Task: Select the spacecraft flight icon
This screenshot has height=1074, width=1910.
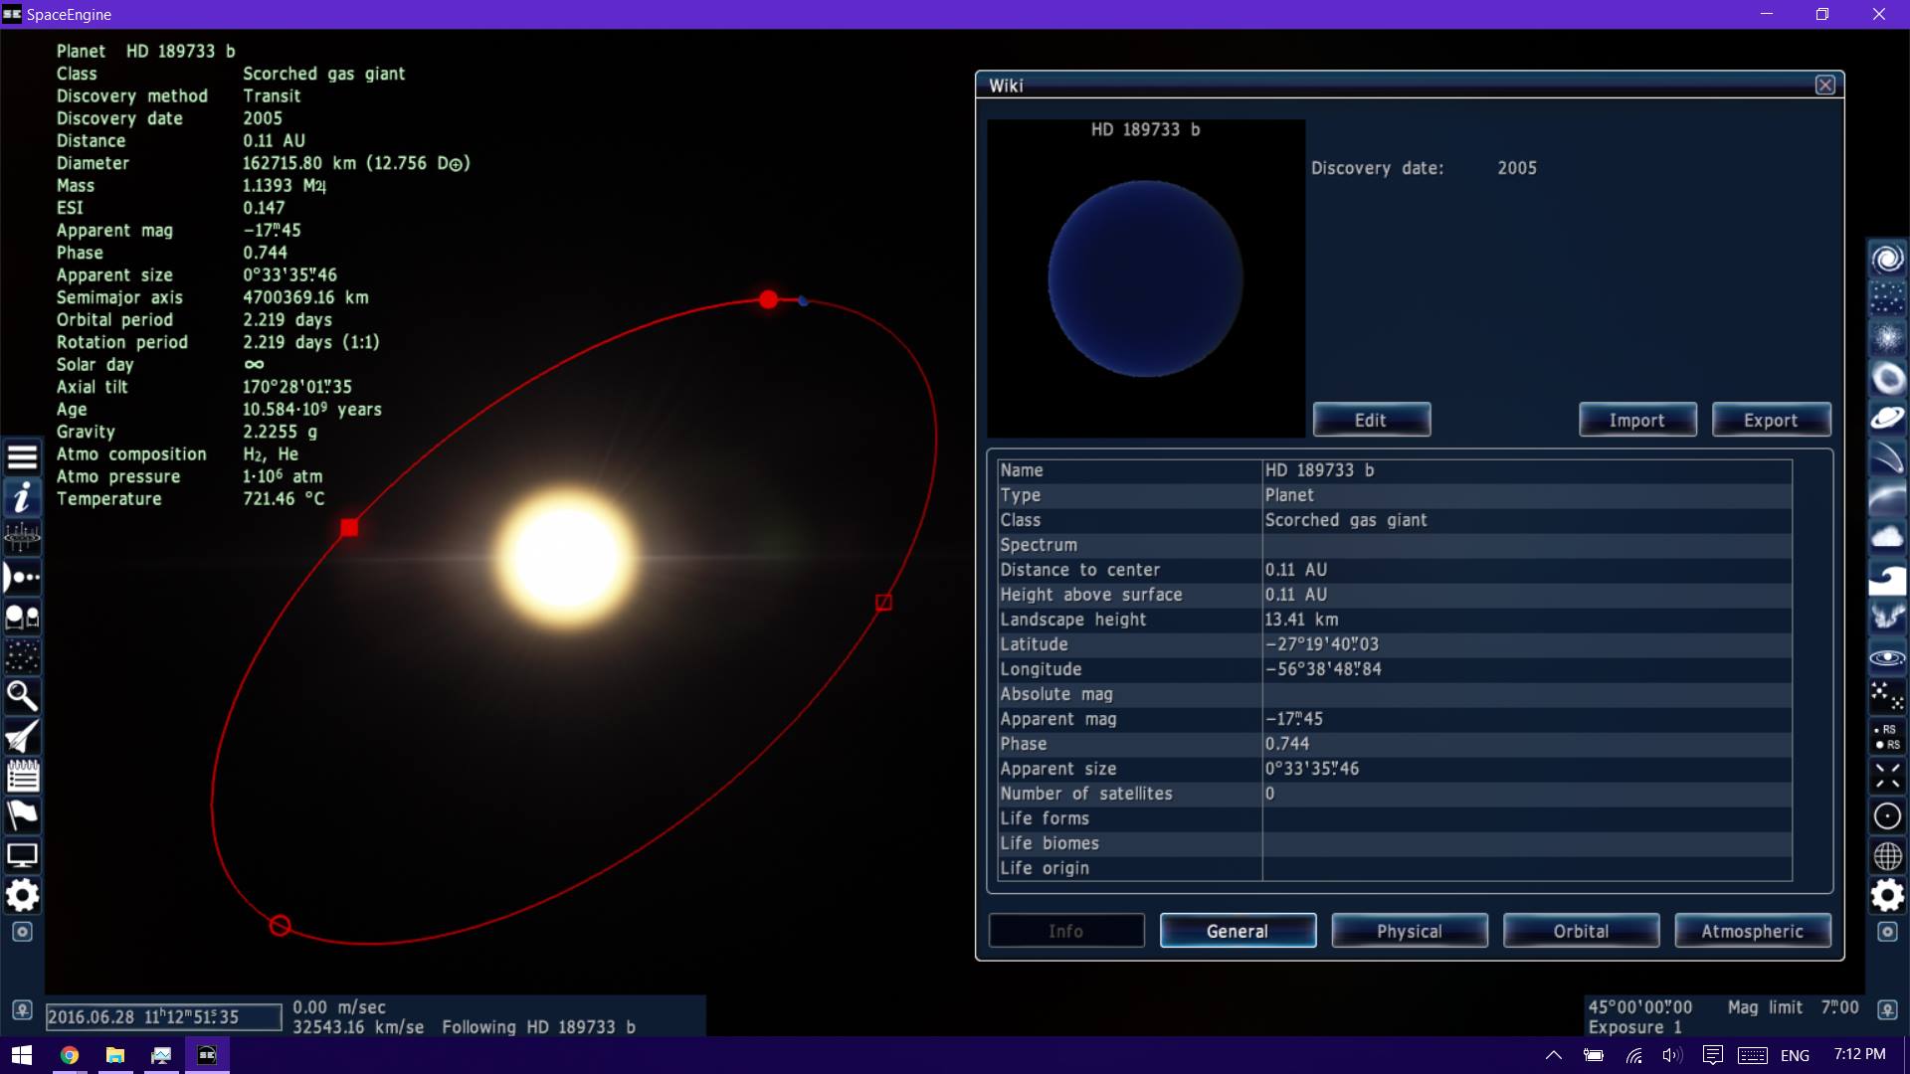Action: tap(22, 736)
